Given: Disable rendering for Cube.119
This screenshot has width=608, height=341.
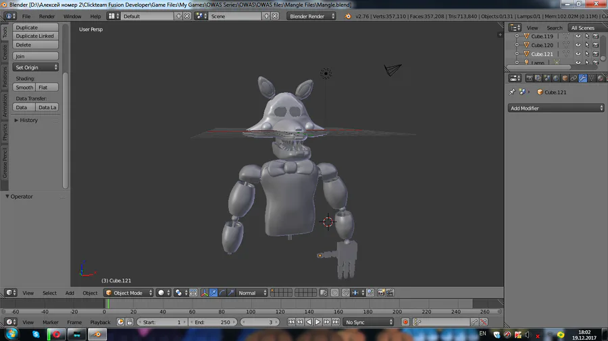Looking at the screenshot, I should 596,36.
